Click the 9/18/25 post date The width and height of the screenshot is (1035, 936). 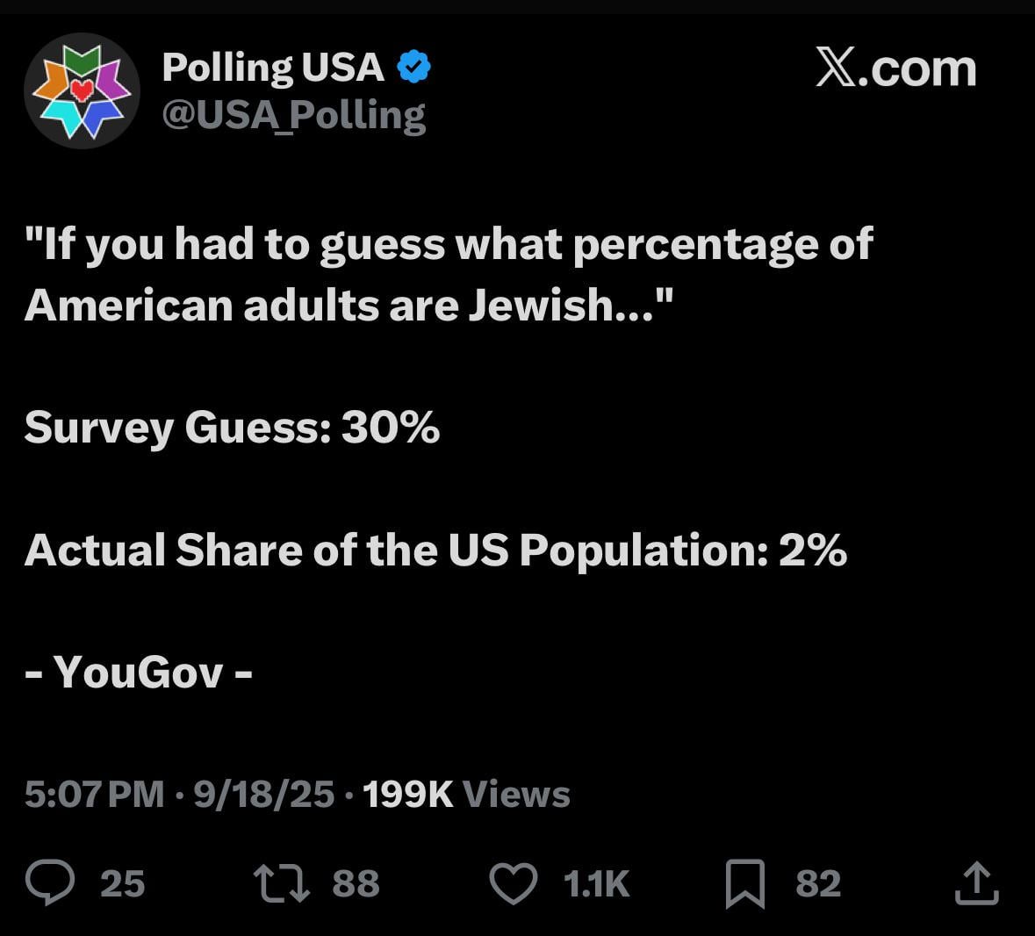click(263, 794)
